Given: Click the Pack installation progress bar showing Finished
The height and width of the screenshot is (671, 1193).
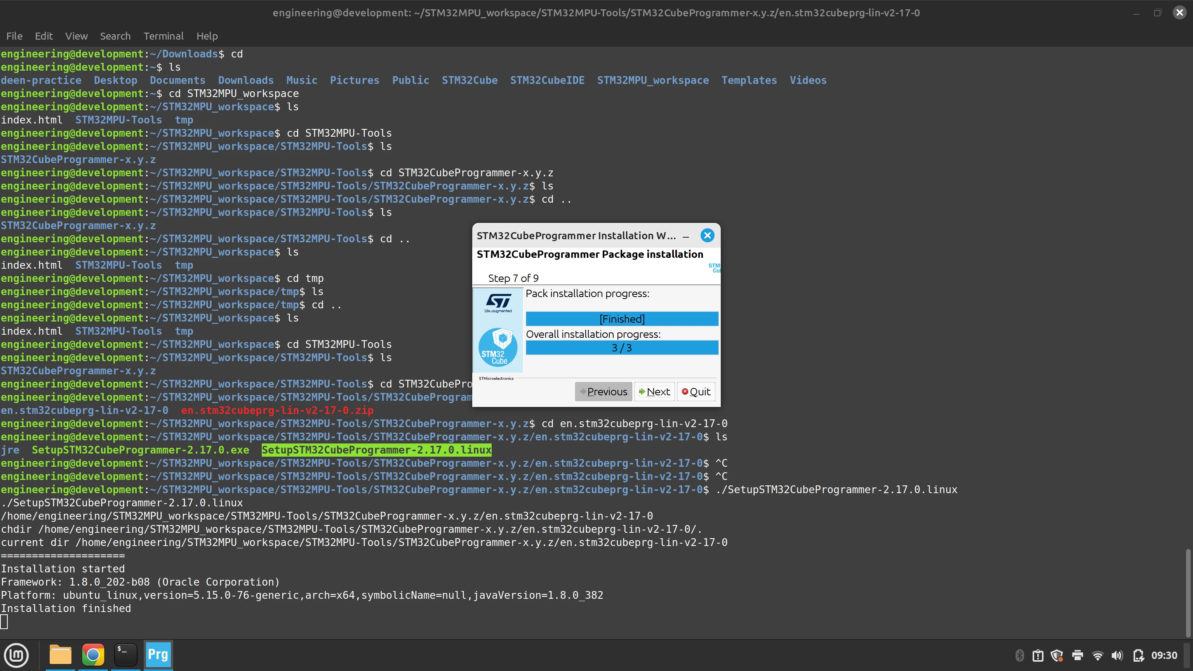Looking at the screenshot, I should pos(622,319).
